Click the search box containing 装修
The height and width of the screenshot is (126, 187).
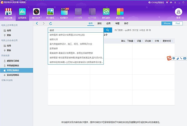click(x=75, y=30)
